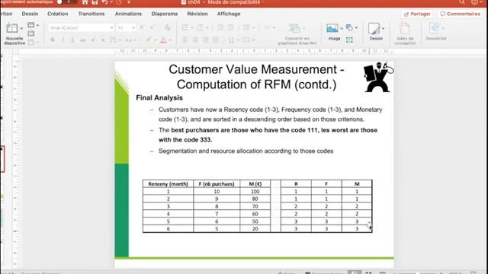Reset the slide layout icon
This screenshot has height=274, width=488.
click(30, 33)
